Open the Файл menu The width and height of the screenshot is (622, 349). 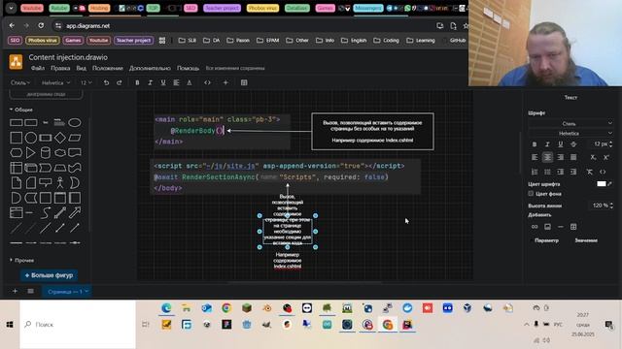[38, 68]
